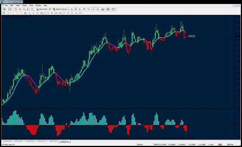Switch to the AUDJPY,M5 chart tab

53,141
